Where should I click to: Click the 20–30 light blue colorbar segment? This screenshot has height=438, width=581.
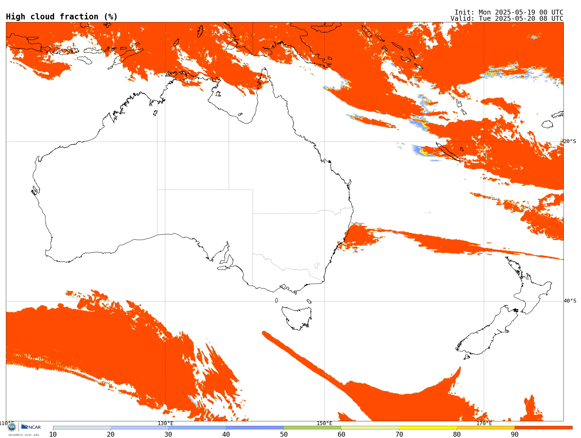tap(140, 428)
